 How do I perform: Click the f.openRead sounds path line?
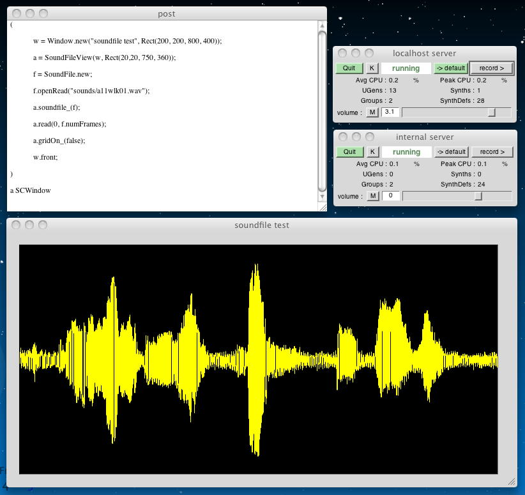pyautogui.click(x=91, y=91)
